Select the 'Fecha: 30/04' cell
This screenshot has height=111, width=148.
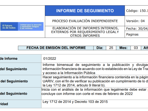[136, 29]
